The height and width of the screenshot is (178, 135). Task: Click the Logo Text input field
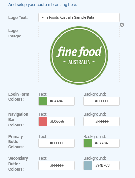[79, 17]
